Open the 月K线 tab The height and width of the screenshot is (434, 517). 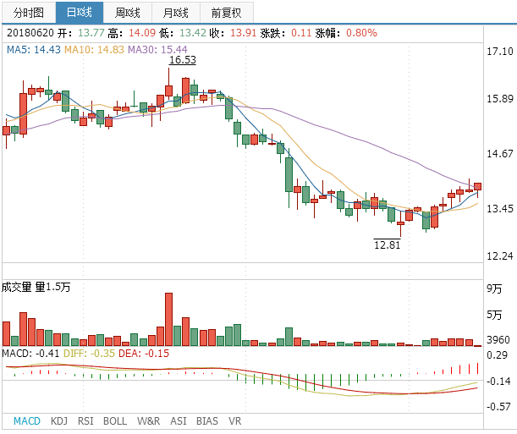tap(176, 13)
